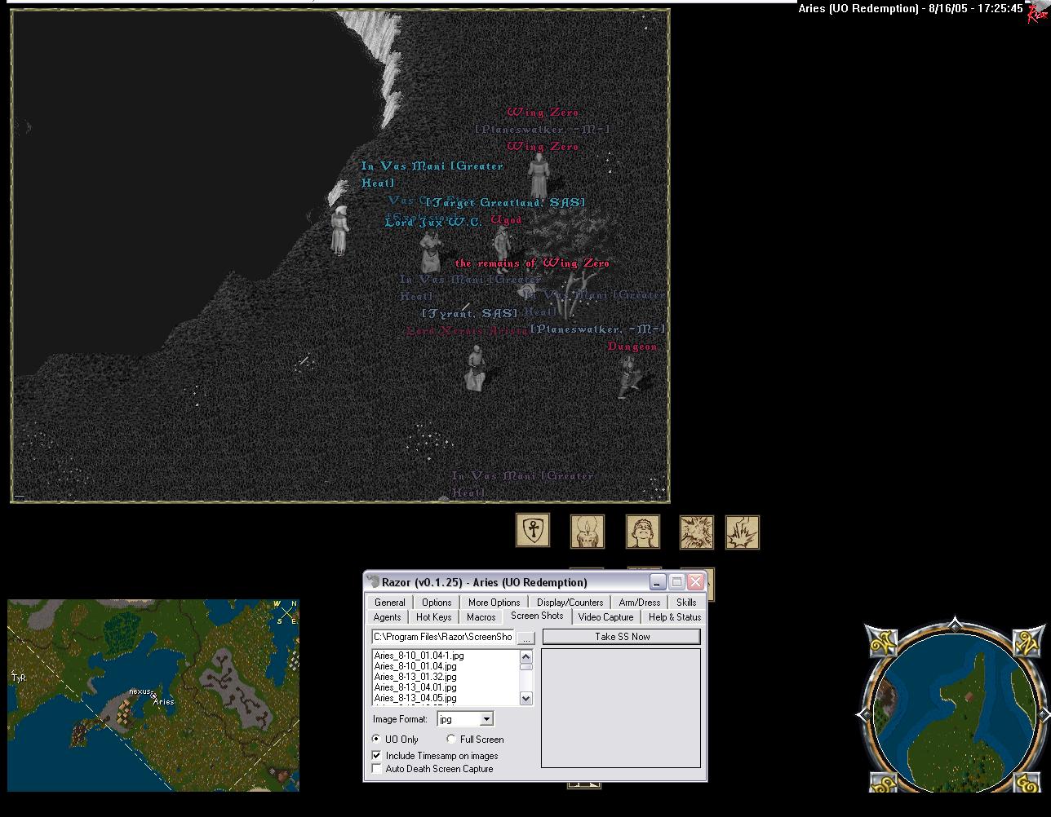Click the upturned face spell icon

point(642,532)
